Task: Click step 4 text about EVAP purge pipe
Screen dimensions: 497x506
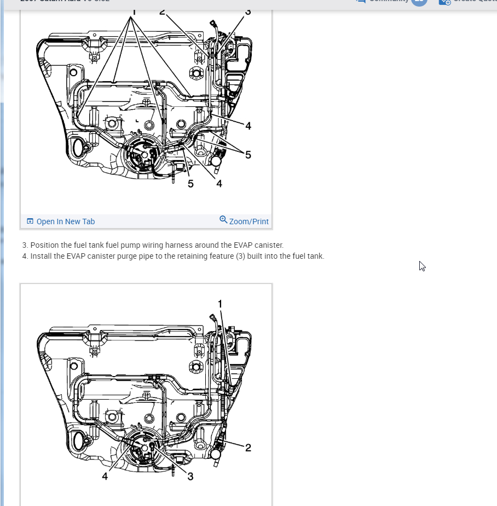Action: 174,256
